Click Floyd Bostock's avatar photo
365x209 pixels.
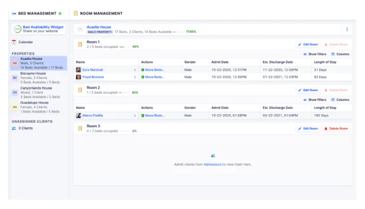click(79, 77)
